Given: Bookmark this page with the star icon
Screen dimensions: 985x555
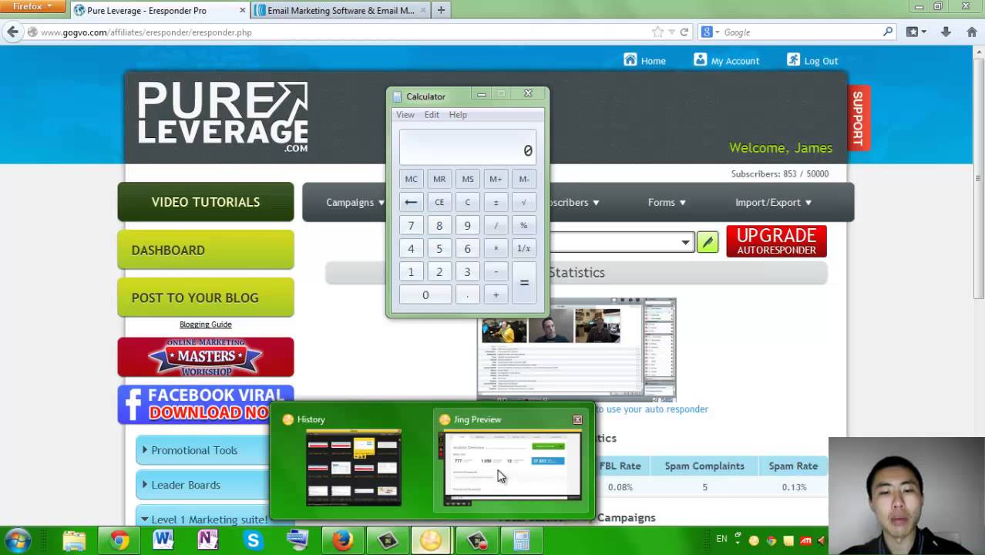Looking at the screenshot, I should (657, 32).
